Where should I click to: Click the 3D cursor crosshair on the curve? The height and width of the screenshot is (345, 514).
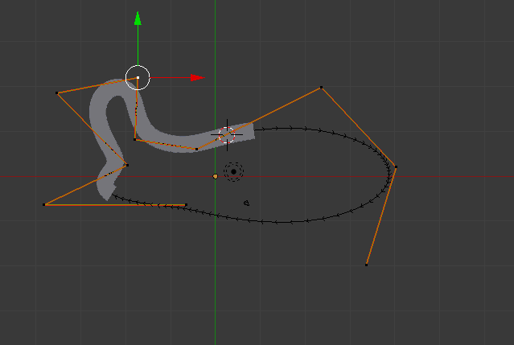pos(227,134)
